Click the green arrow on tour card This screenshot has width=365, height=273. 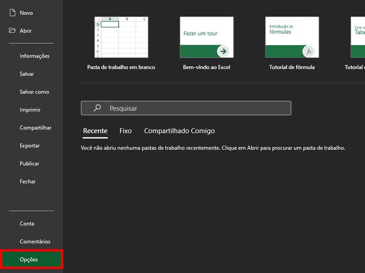(x=223, y=51)
